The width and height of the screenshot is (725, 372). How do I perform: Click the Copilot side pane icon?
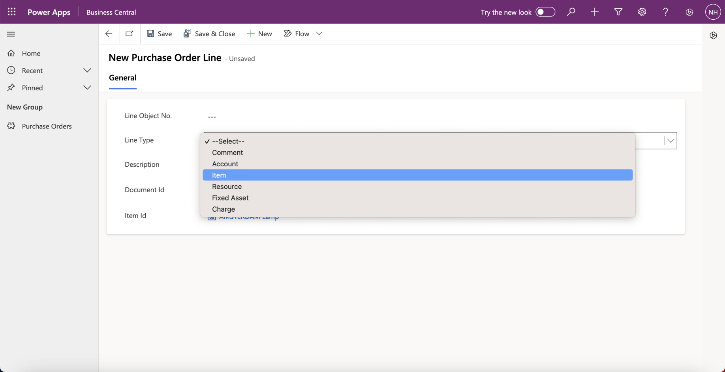tap(714, 35)
